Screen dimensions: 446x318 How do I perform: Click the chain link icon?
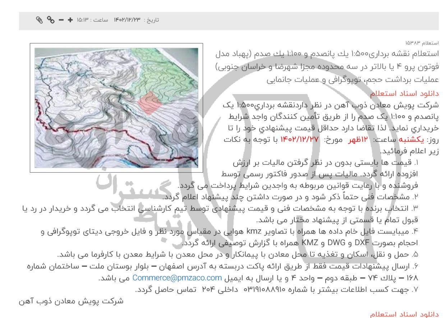(51, 20)
